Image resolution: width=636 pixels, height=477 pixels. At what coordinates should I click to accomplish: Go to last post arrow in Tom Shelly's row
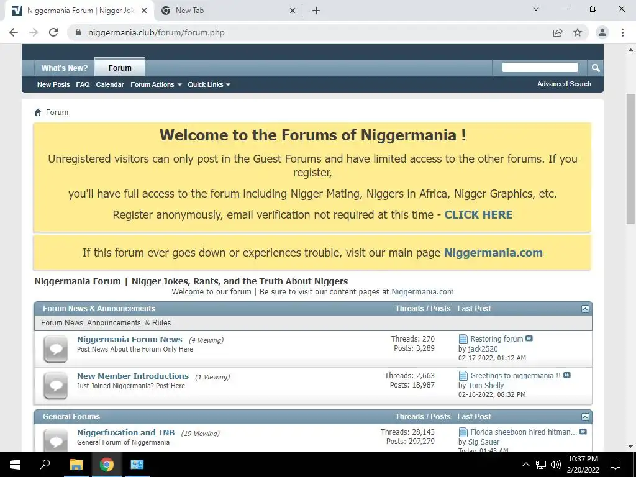point(567,375)
